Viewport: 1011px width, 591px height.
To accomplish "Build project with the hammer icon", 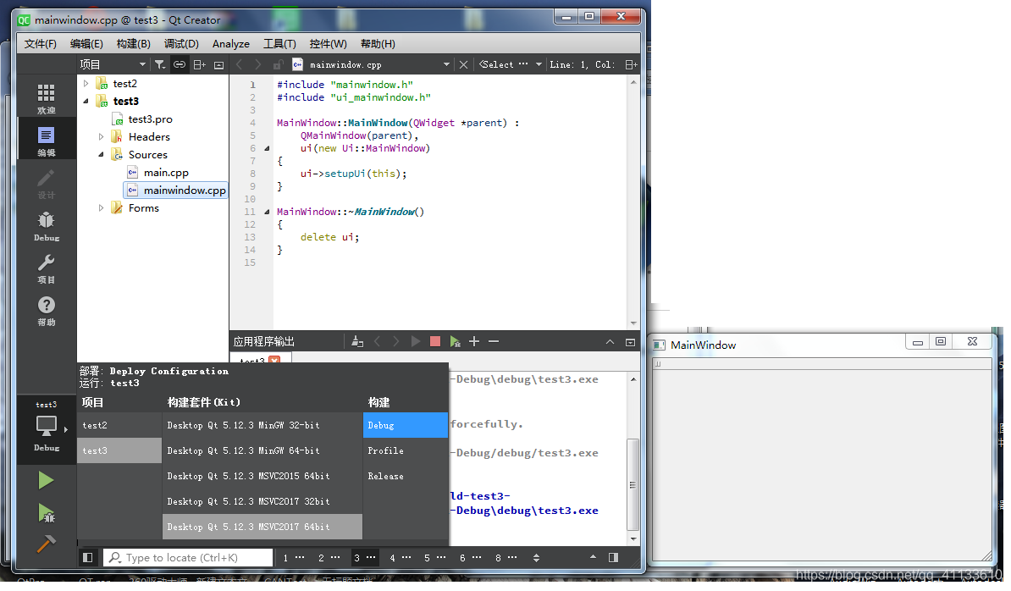I will 46,544.
